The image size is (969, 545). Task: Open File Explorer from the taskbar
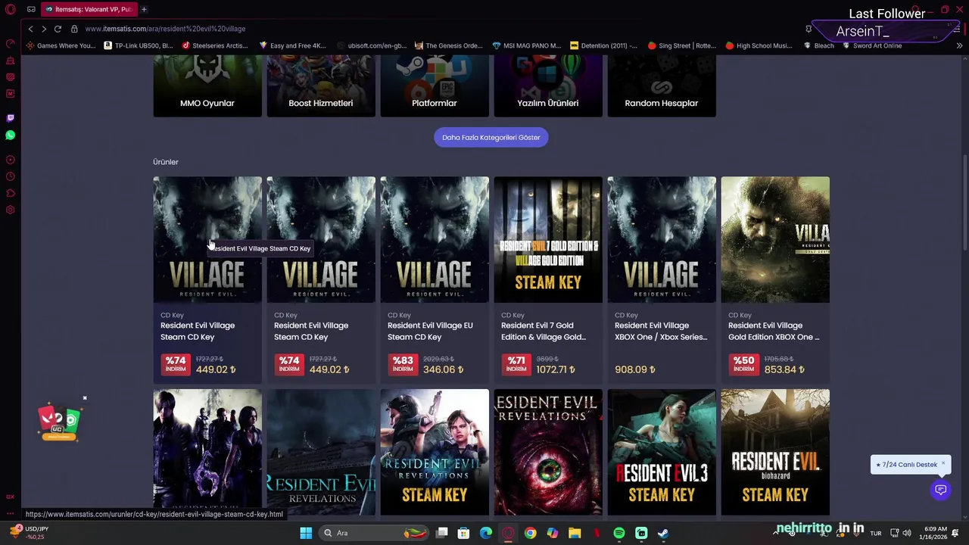coord(575,533)
